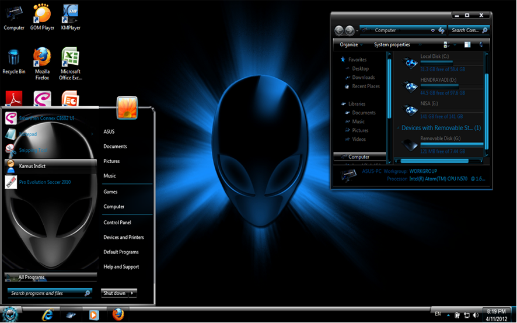
Task: Click the power plug tray icon
Action: point(457,315)
